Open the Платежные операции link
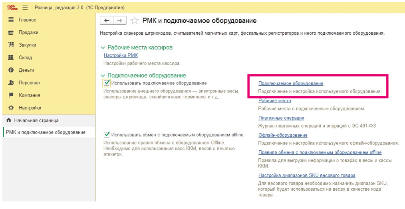Screen dimensions: 405x209 coord(281,118)
